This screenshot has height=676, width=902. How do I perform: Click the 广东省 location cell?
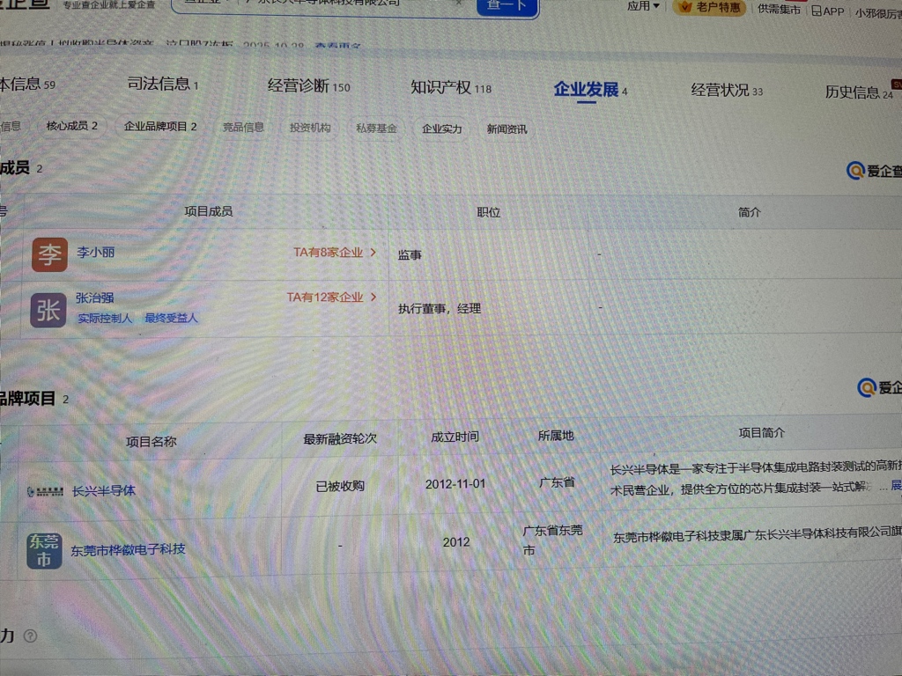557,482
